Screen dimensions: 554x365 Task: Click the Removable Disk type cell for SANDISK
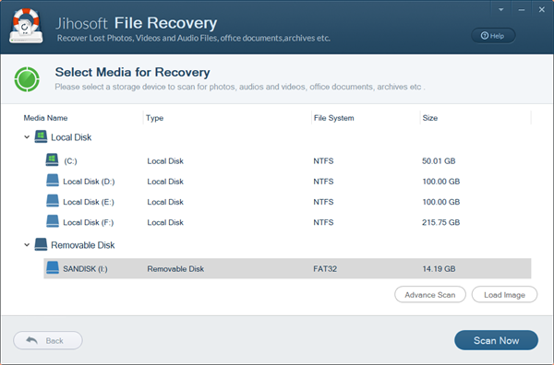pyautogui.click(x=175, y=269)
